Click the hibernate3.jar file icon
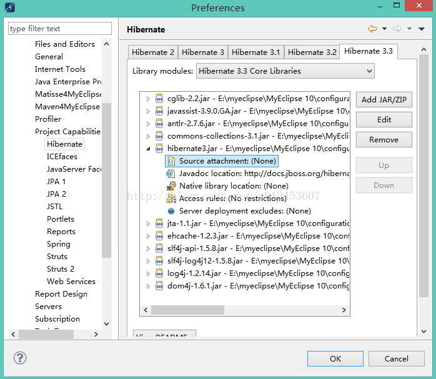The image size is (436, 379). tap(159, 149)
